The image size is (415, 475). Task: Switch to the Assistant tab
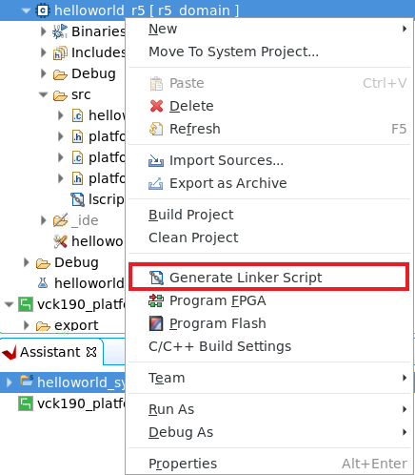(x=49, y=352)
